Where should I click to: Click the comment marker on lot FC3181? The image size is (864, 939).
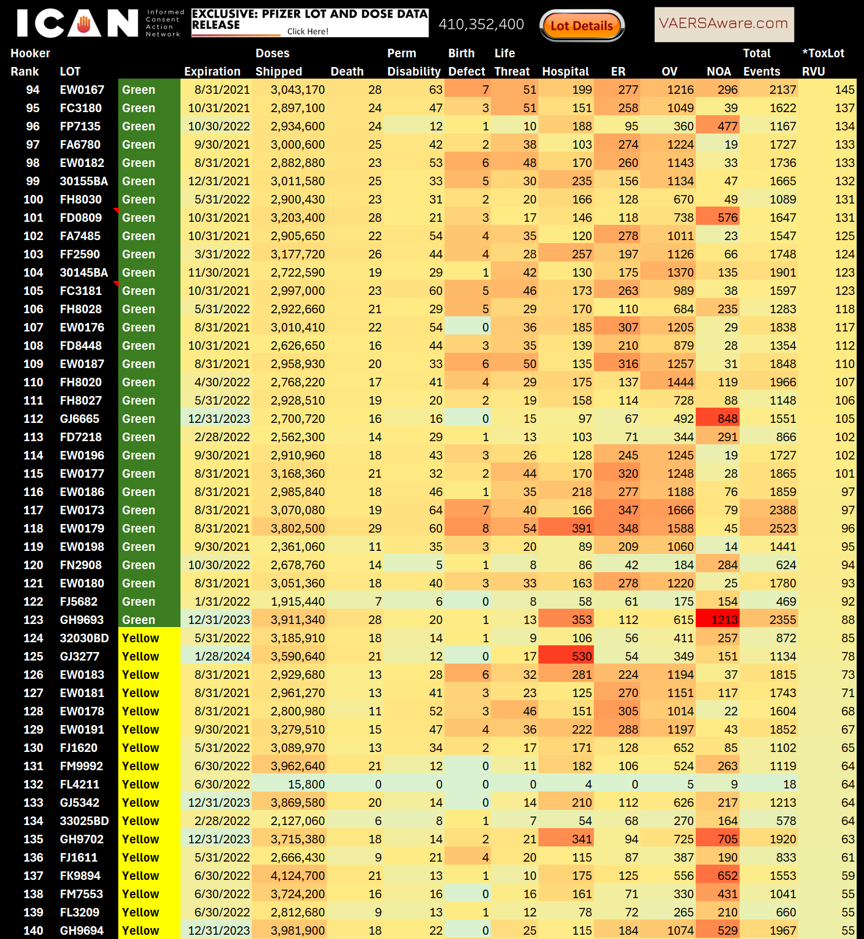tap(116, 283)
